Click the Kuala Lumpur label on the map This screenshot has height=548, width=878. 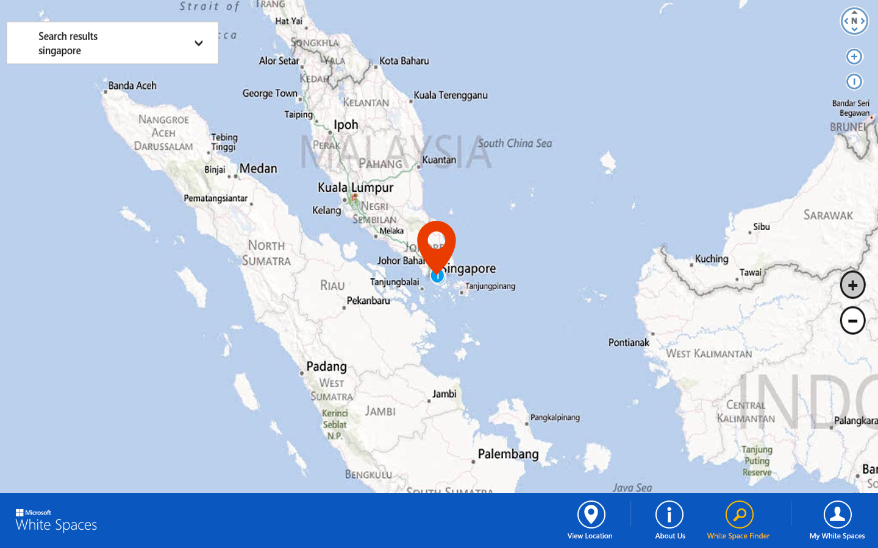355,188
